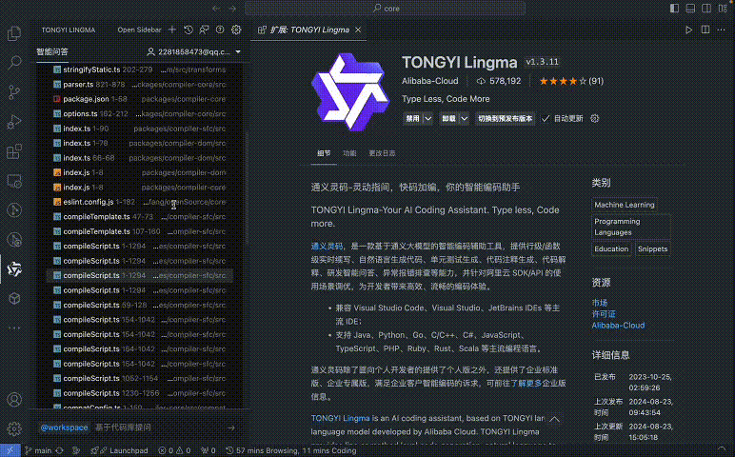Click 切换到预发布版本 button
This screenshot has width=735, height=457.
click(x=505, y=119)
